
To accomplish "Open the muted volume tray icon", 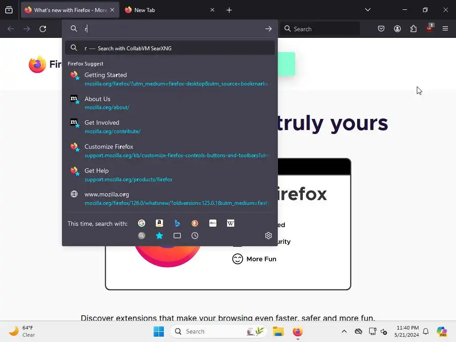I will (x=383, y=331).
